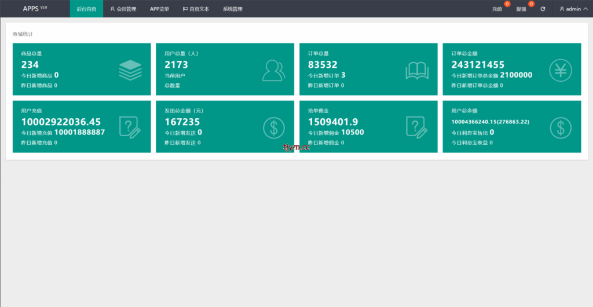Click the refresh icon in top bar
593x307 pixels.
[x=543, y=9]
